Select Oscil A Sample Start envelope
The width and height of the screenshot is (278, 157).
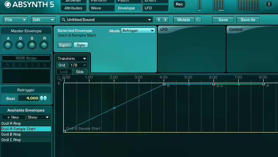tap(26, 129)
